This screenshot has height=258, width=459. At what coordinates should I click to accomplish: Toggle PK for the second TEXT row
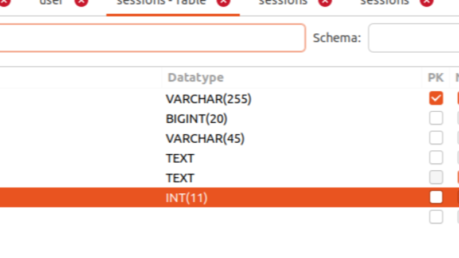point(436,178)
